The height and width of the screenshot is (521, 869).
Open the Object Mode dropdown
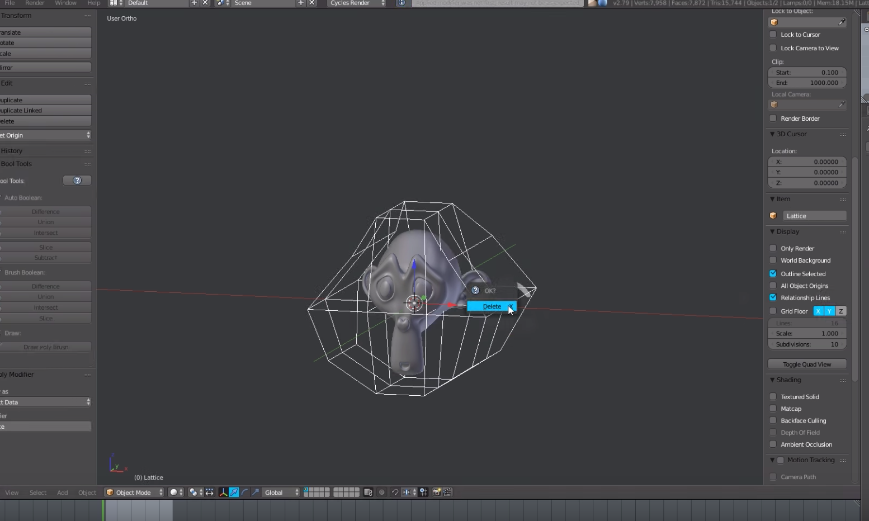(134, 492)
